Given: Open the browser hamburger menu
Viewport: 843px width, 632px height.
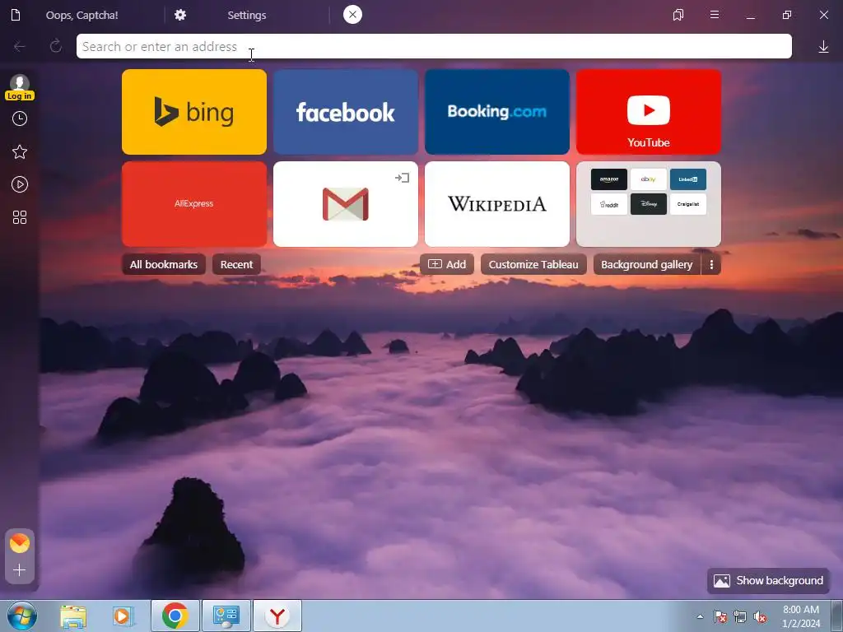Looking at the screenshot, I should click(x=715, y=15).
